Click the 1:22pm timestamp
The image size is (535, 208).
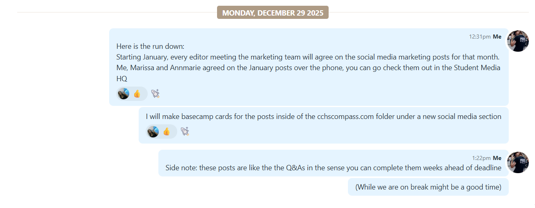tap(481, 158)
